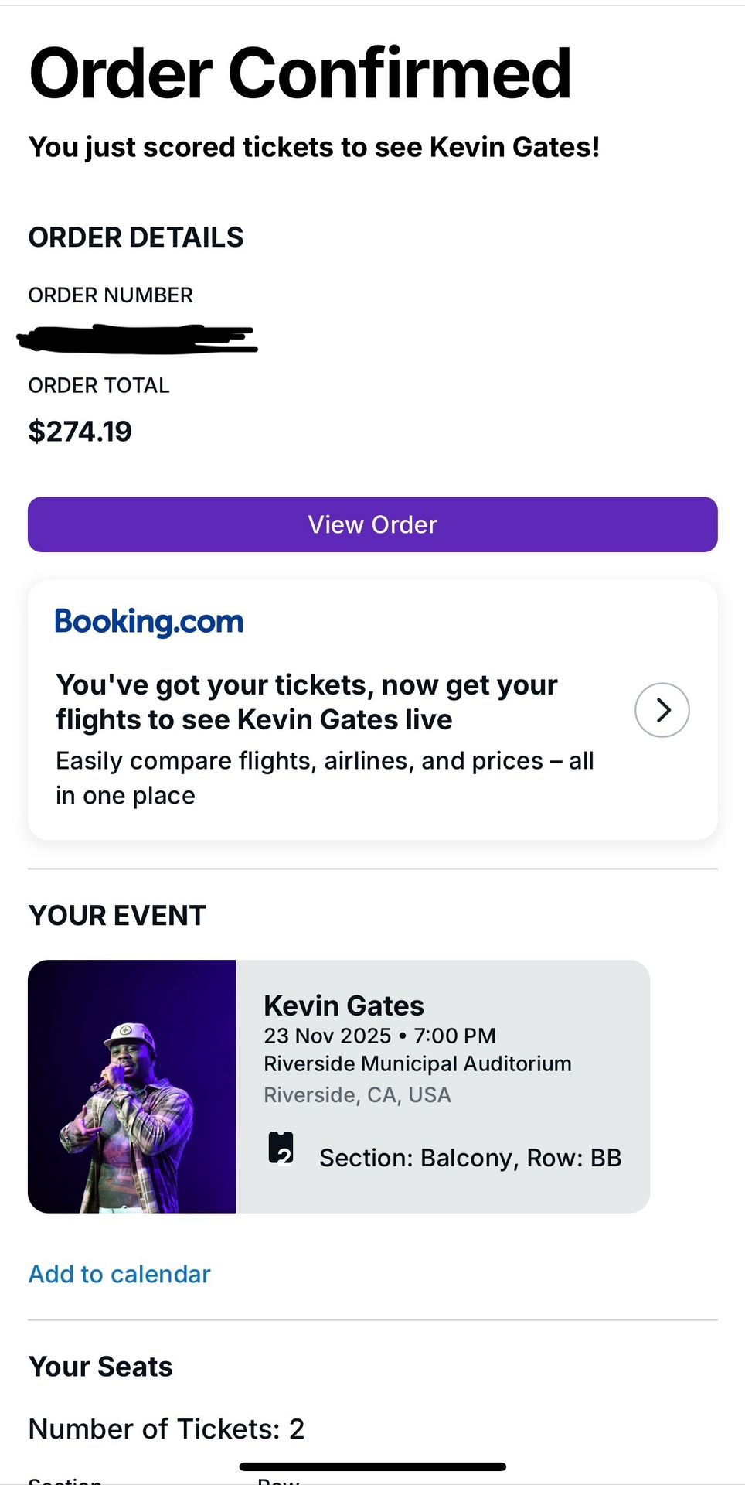
Task: Click the Kevin Gates event title
Action: click(343, 1005)
